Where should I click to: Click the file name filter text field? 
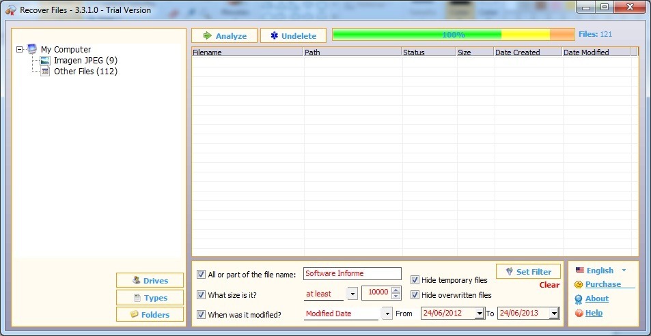click(x=352, y=273)
